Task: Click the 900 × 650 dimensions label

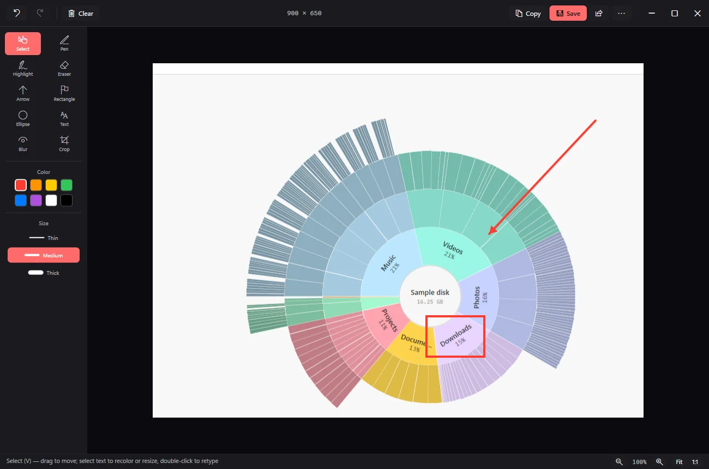Action: 304,13
